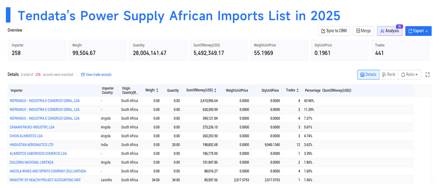Open ALIMENTOS SABOROSOS COMERCIO LDA importer
This screenshot has height=188, width=439.
tap(38, 154)
